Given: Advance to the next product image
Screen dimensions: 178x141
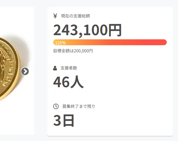Looking at the screenshot, I should click(25, 71).
